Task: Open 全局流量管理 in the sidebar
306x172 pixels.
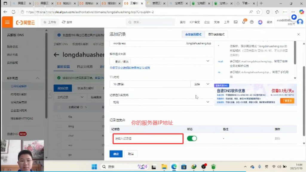Action: [19, 102]
